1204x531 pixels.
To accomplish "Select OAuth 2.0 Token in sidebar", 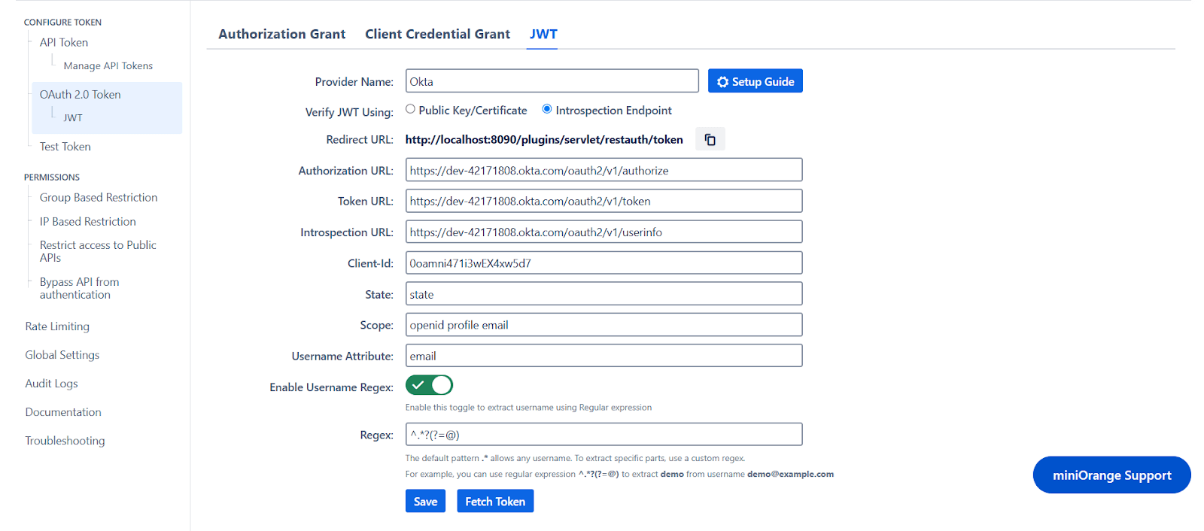I will pos(81,94).
